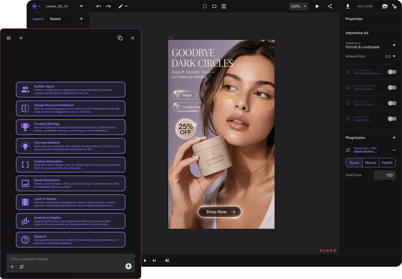Viewport: 402px width, 279px height.
Task: Download the project export
Action: point(348,6)
